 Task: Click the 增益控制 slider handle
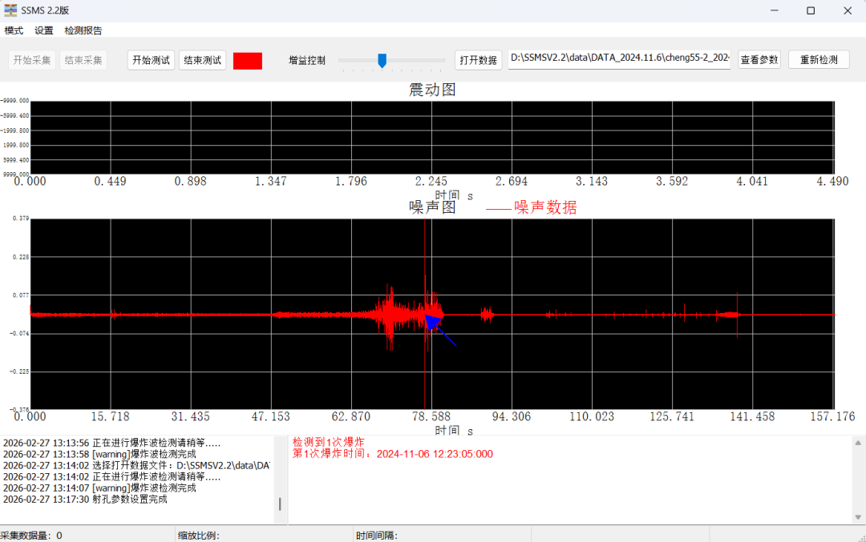click(382, 60)
